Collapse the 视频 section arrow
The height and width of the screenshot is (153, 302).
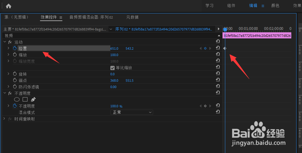click(x=219, y=36)
